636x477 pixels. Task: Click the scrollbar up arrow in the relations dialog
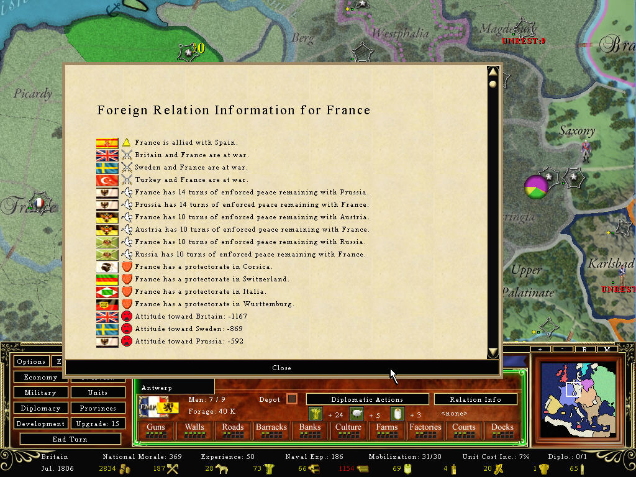tap(493, 71)
